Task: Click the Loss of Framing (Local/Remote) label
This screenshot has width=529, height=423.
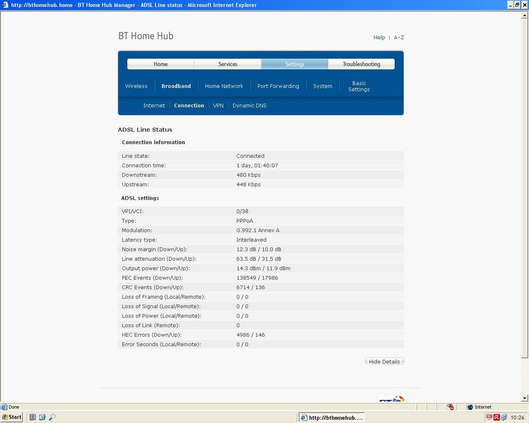Action: [x=164, y=297]
